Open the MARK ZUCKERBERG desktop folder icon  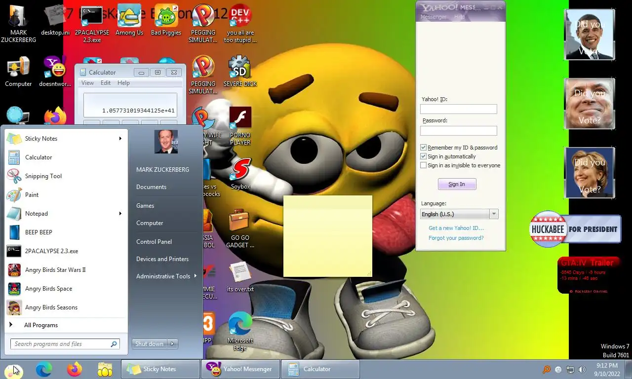point(18,24)
